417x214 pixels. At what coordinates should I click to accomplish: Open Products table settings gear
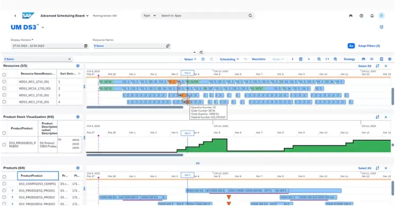(x=78, y=168)
